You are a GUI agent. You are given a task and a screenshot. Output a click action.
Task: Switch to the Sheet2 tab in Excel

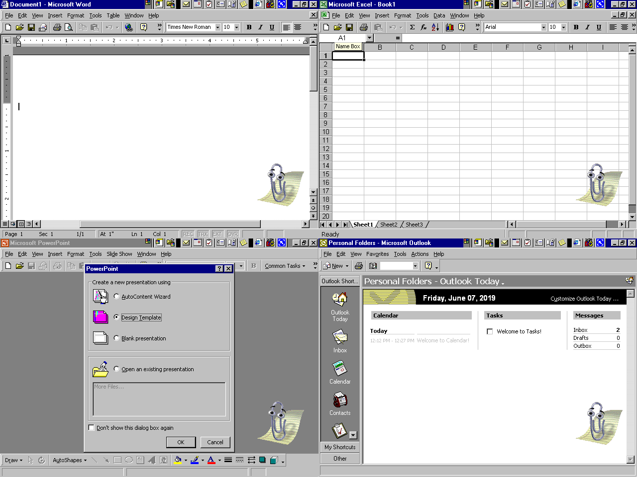(389, 225)
